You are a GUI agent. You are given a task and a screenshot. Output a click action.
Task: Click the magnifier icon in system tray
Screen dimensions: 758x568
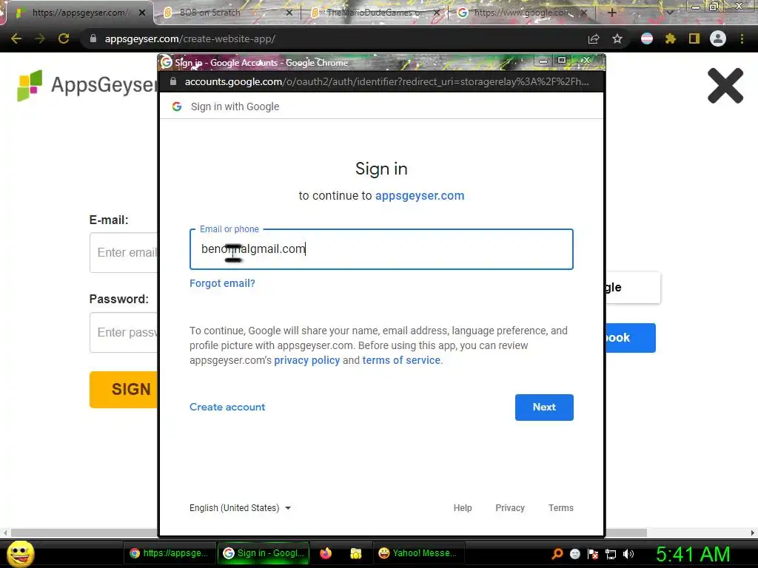[557, 553]
